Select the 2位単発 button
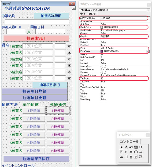 point(34,119)
